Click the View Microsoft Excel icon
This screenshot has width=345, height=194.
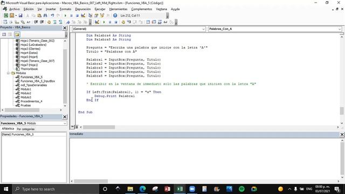(x=6, y=16)
